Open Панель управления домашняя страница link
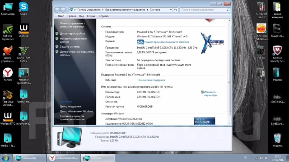289x162 pixels. pos(72,25)
